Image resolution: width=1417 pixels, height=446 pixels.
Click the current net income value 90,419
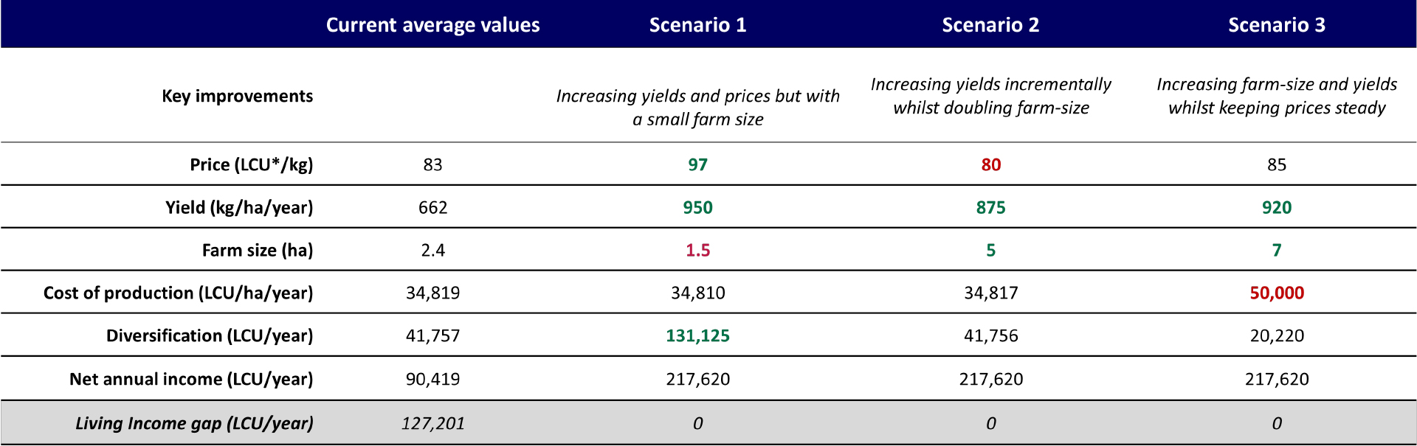coord(432,379)
